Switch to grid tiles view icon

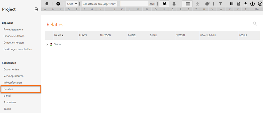coord(198,4)
